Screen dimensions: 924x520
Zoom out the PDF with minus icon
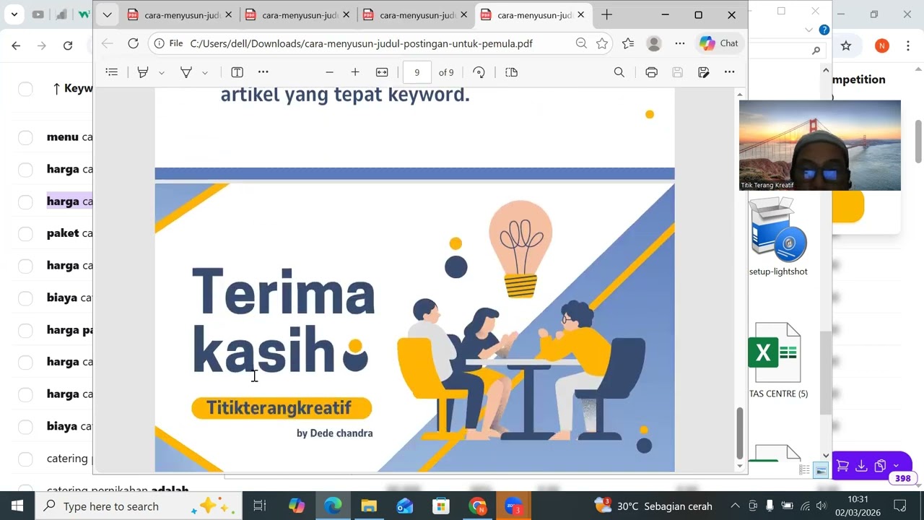tap(329, 72)
